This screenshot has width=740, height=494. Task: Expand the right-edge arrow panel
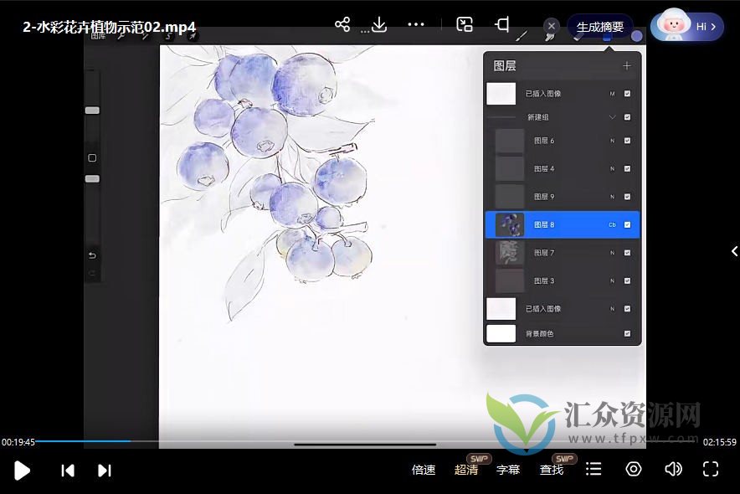(x=734, y=250)
